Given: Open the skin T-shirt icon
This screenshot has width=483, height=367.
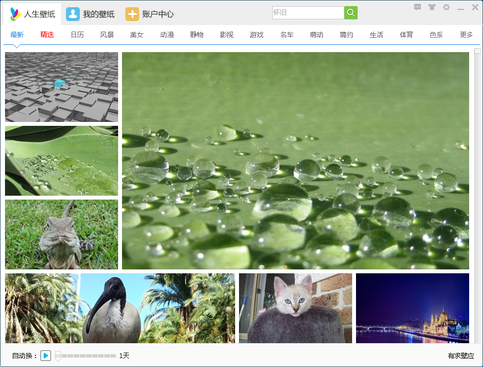Looking at the screenshot, I should coord(432,7).
